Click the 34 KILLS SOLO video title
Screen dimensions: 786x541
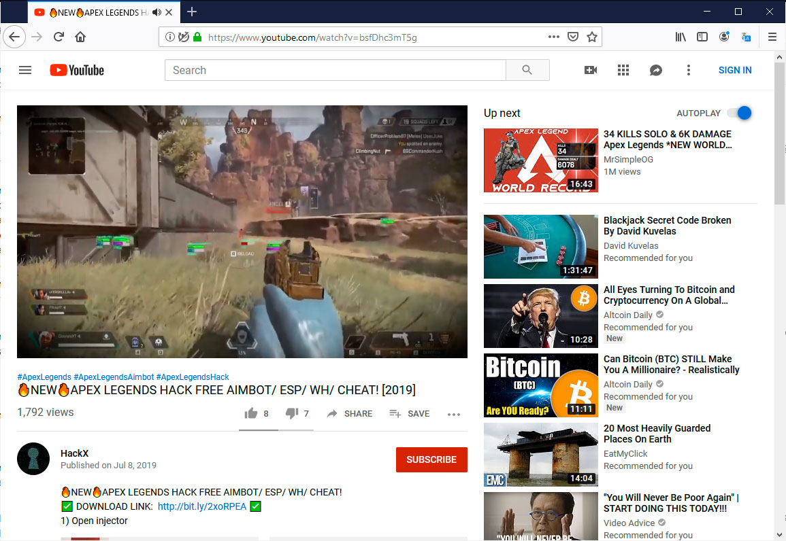click(x=667, y=139)
